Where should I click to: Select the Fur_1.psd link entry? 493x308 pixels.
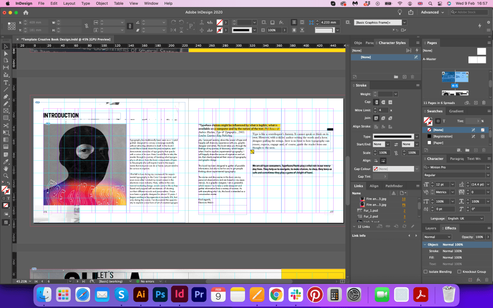pyautogui.click(x=370, y=210)
